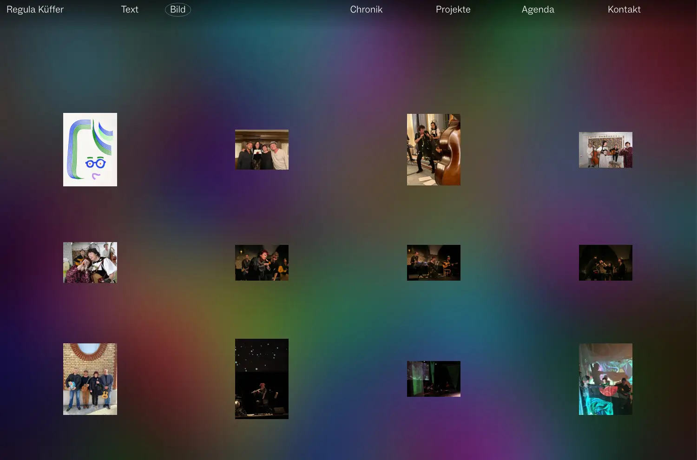This screenshot has height=460, width=697.
Task: Open the red-haired performer with microphone photo
Action: pos(262,263)
